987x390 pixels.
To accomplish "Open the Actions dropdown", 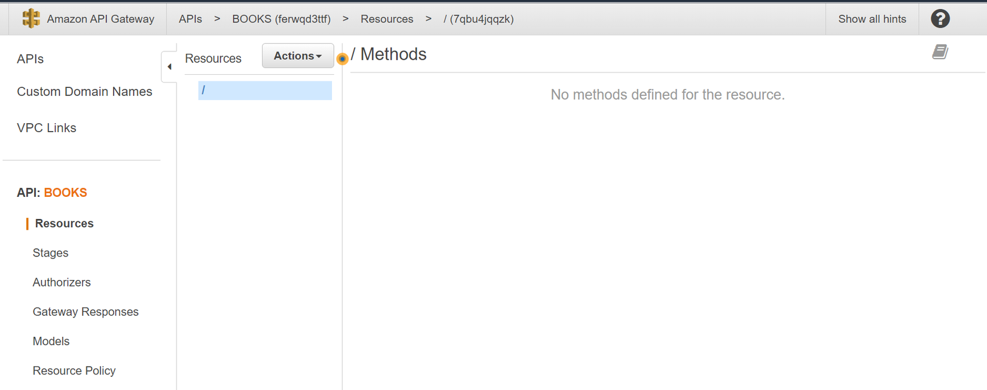I will point(297,56).
